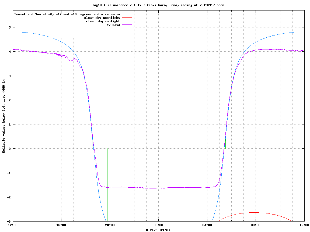Viewport: 310px width, 232px height.
Task: Click y-axis tick label 5
Action: [x=10, y=27]
